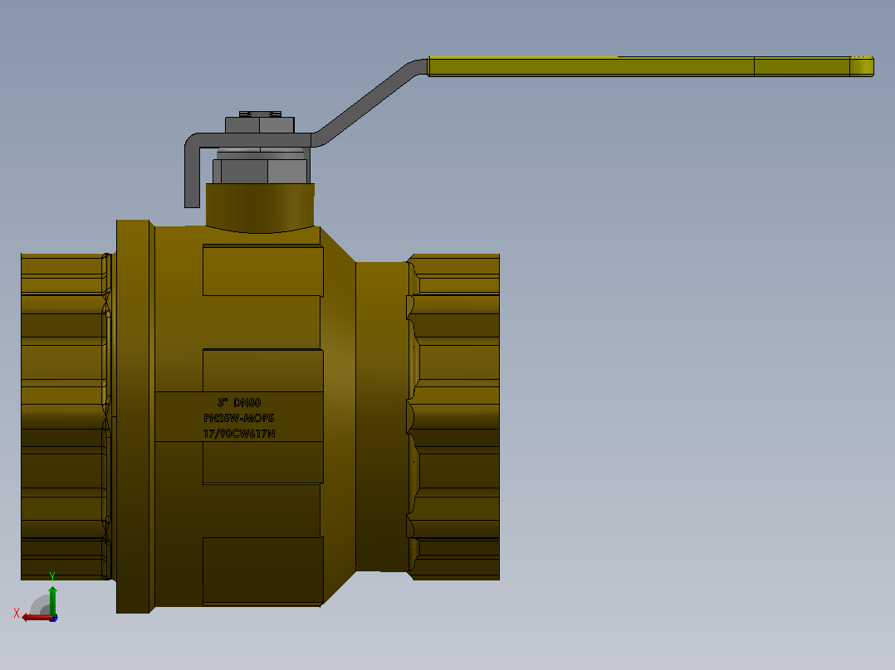Screen dimensions: 895x670
Task: Select the lower gray packing nut
Action: point(260,171)
